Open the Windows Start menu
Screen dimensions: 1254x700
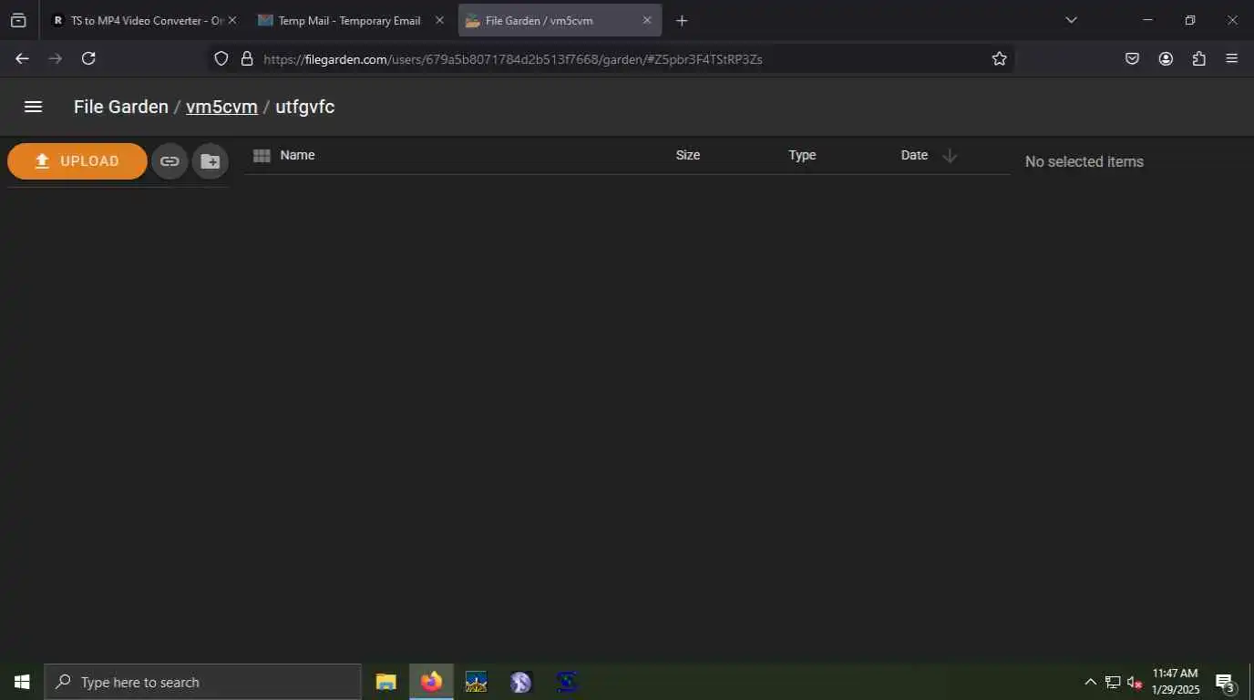point(22,682)
